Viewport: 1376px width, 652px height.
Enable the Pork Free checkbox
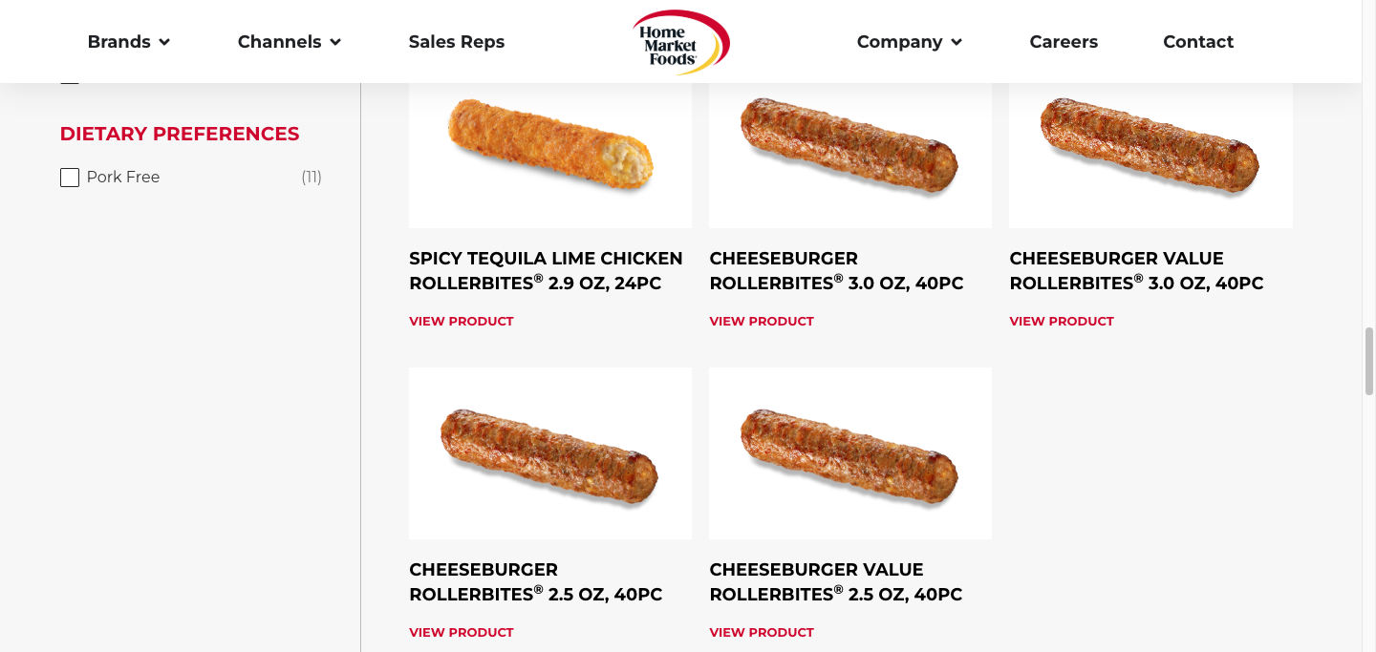pyautogui.click(x=70, y=178)
